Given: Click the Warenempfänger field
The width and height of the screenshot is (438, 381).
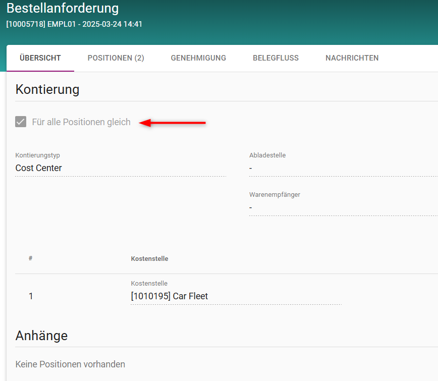Looking at the screenshot, I should 343,207.
